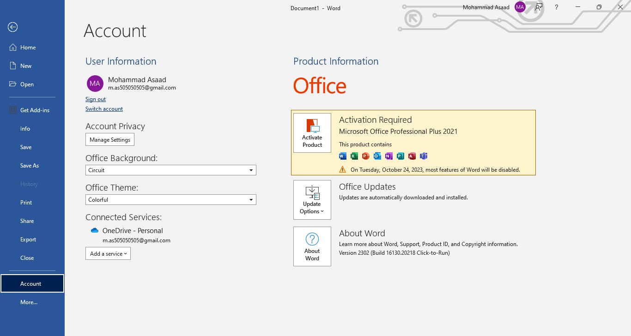Open the Update Options dropdown button

click(x=312, y=200)
